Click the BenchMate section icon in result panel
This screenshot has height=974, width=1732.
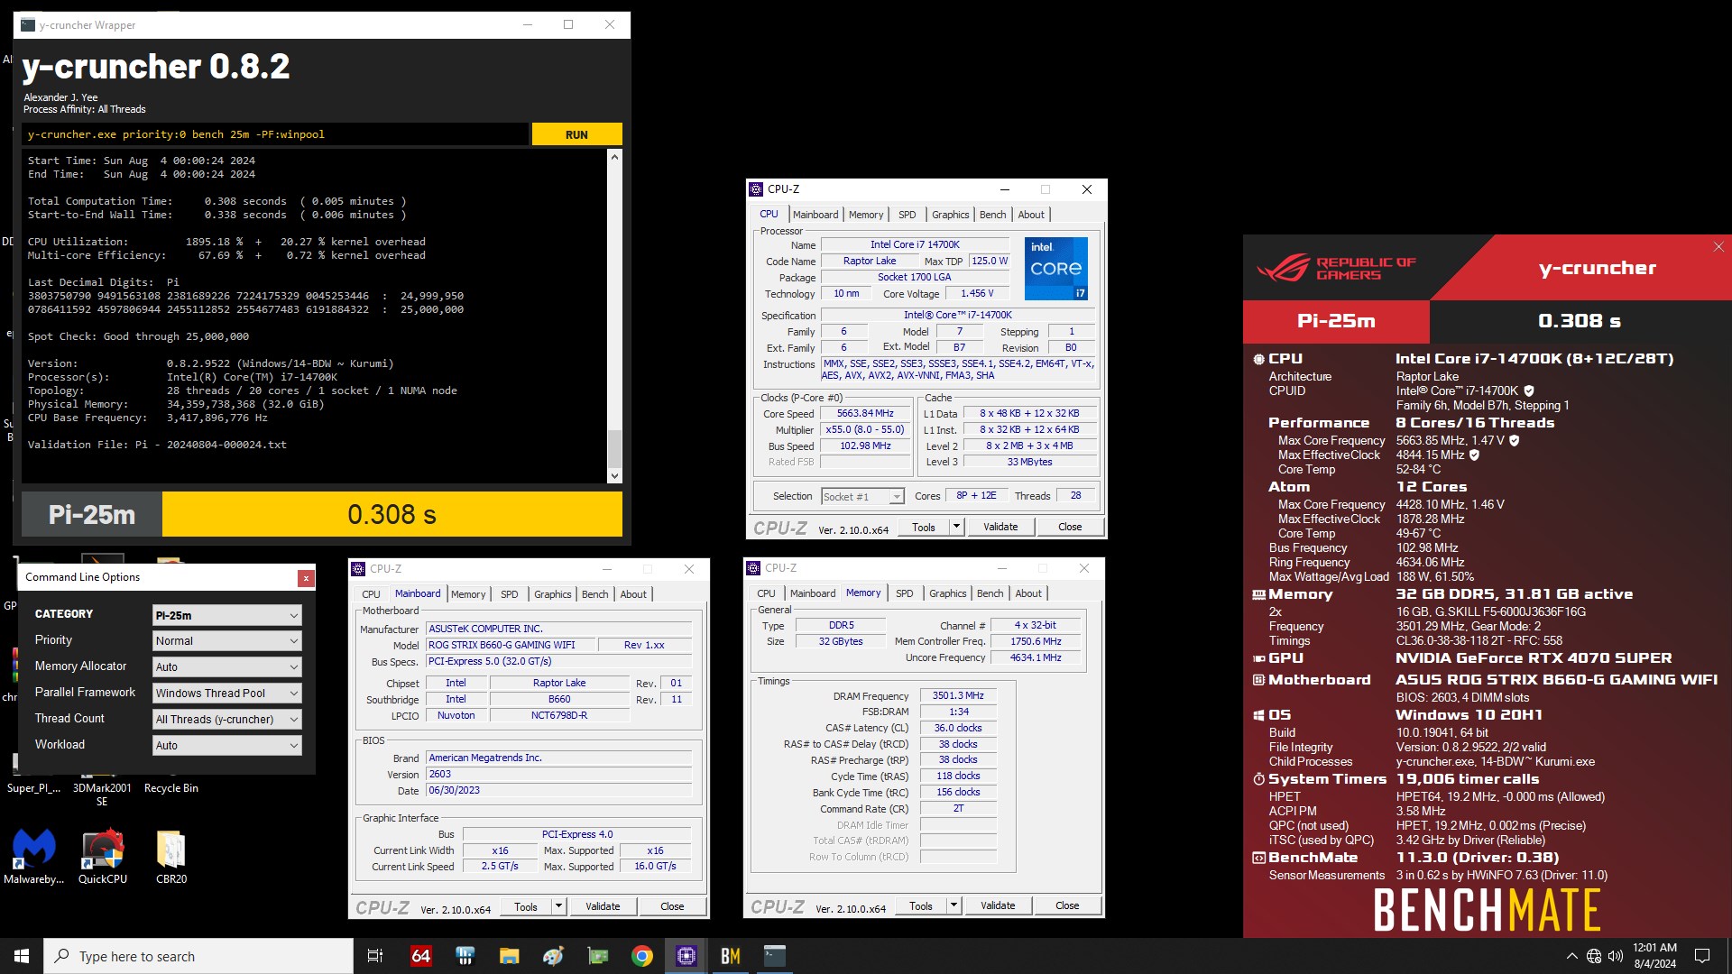[x=1258, y=858]
